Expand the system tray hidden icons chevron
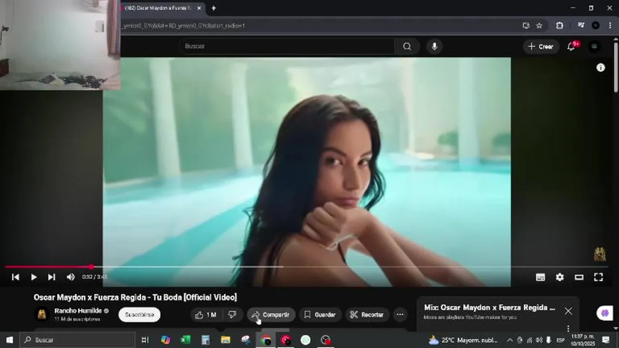 (x=509, y=340)
